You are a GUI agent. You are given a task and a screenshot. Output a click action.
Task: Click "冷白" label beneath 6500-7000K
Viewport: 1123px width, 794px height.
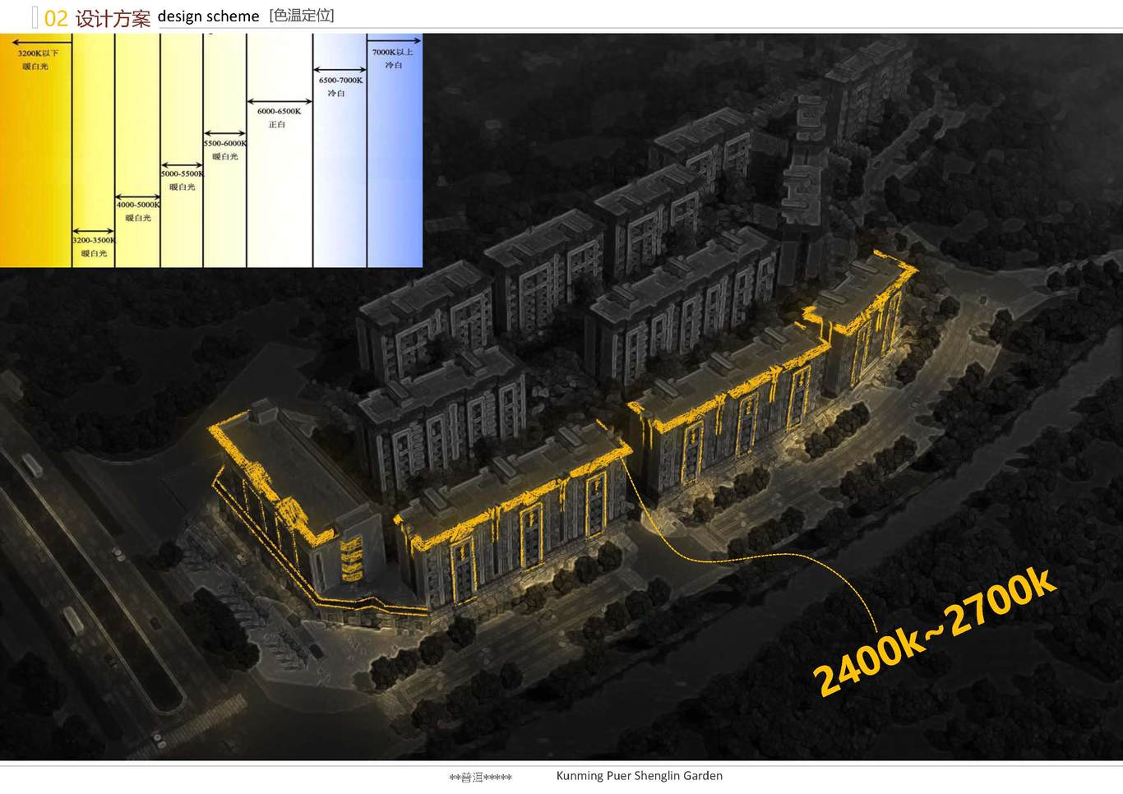click(x=336, y=94)
